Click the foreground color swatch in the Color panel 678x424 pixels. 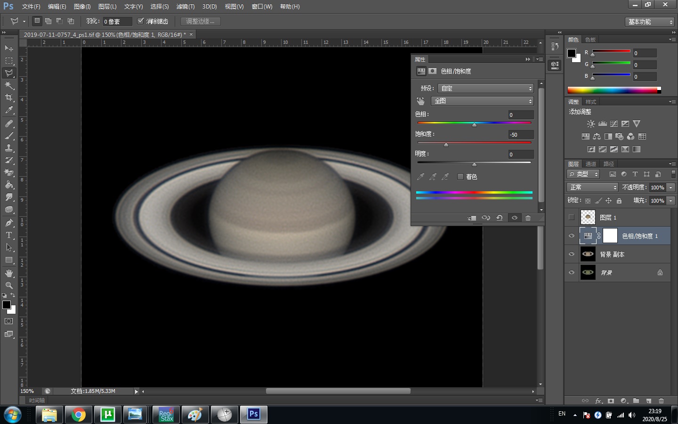pyautogui.click(x=572, y=53)
